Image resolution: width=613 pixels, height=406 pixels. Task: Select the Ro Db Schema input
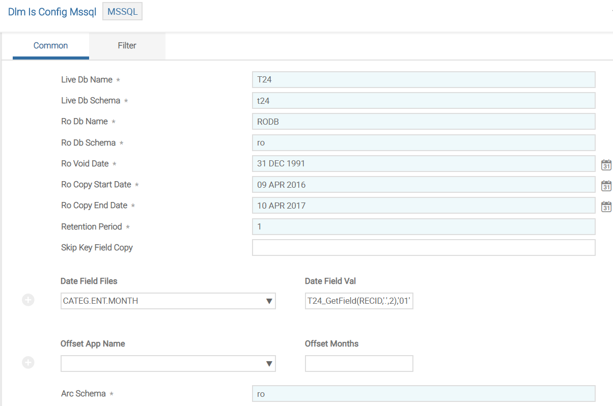coord(423,143)
